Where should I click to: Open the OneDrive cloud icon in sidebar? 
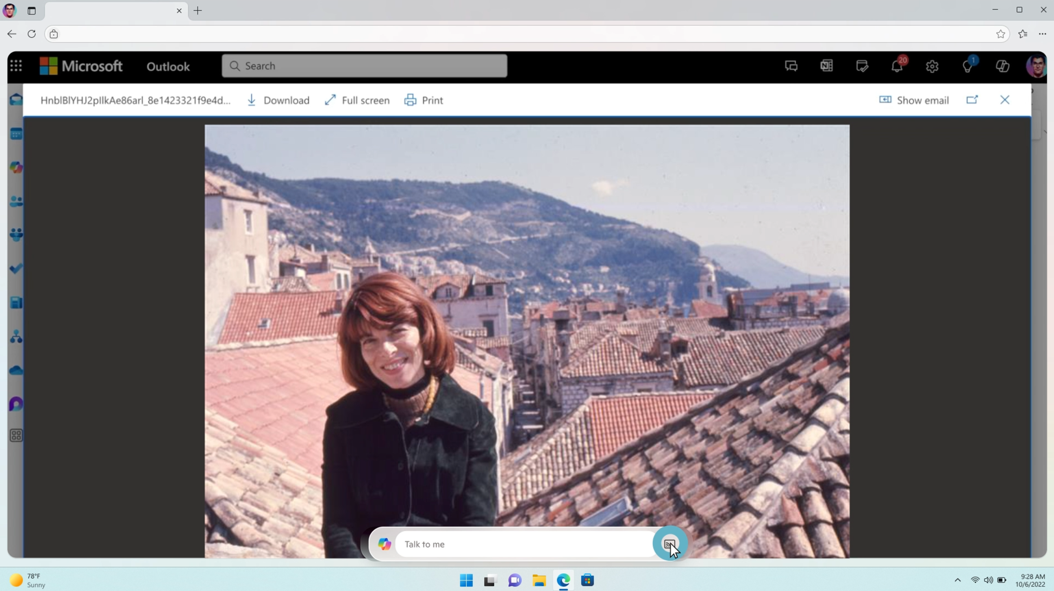pos(16,371)
